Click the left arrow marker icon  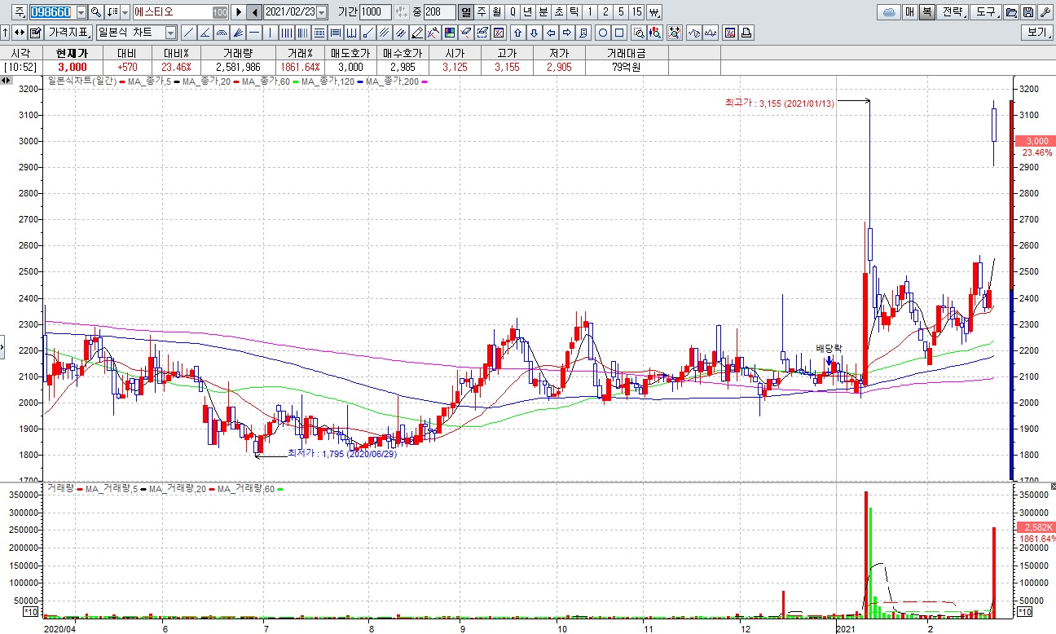tap(552, 33)
